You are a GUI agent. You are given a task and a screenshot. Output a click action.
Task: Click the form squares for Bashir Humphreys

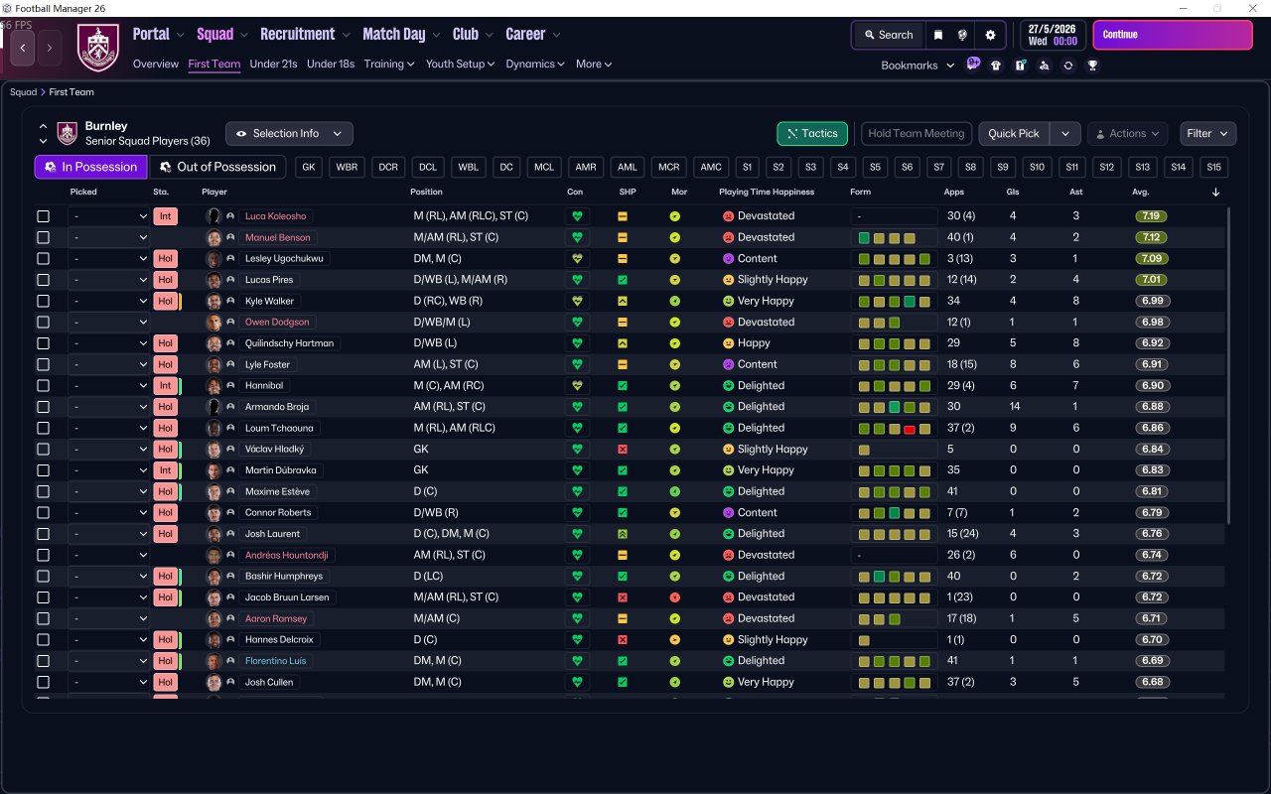pos(894,577)
